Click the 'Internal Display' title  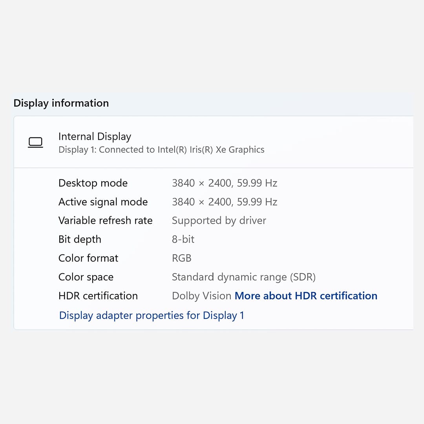point(95,136)
